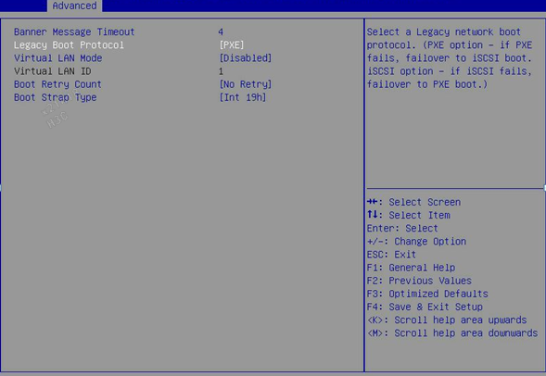The width and height of the screenshot is (546, 376).
Task: Open the [Int 19h] option list
Action: pos(242,97)
